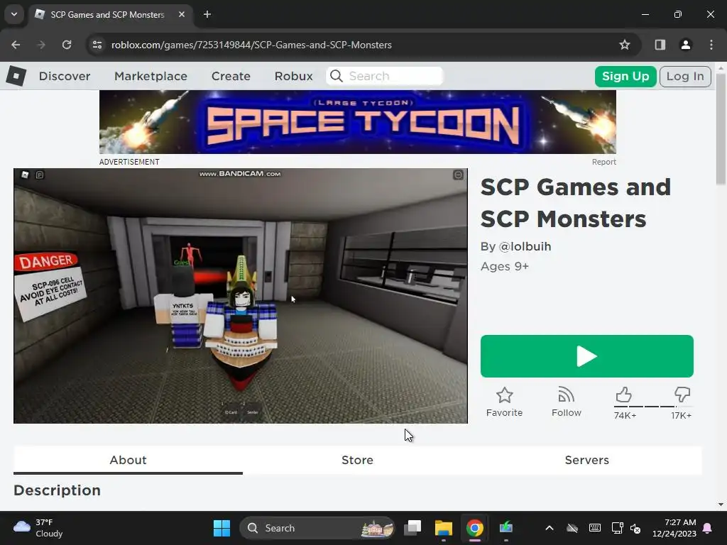Click the Description heading

click(57, 490)
